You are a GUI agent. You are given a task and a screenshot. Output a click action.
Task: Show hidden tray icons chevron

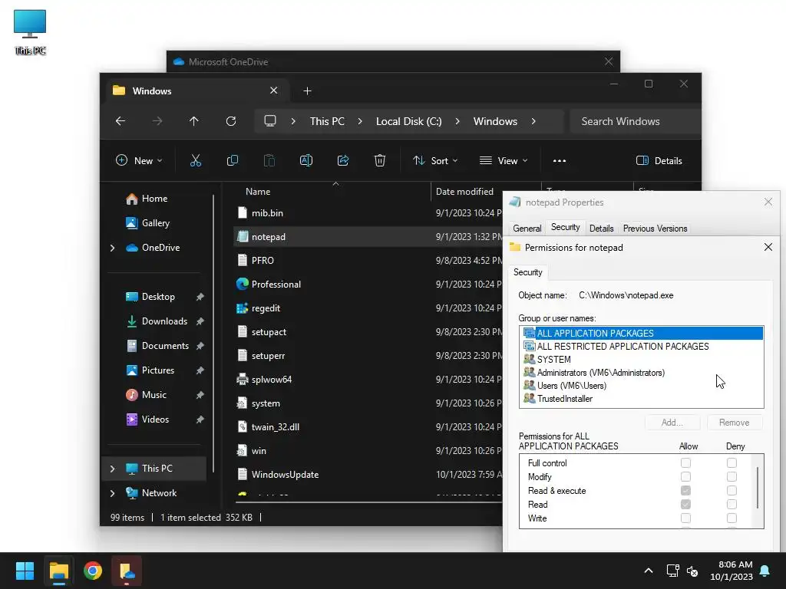[648, 571]
